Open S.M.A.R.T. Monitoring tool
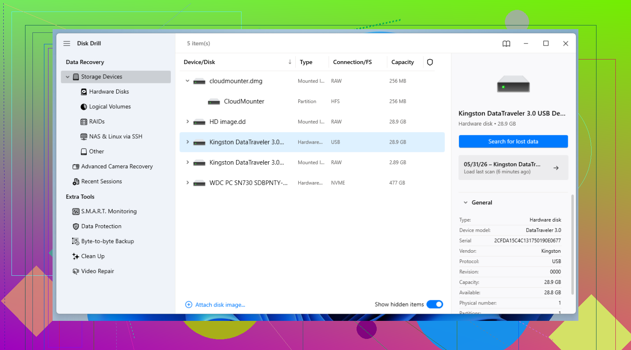This screenshot has height=350, width=631. click(x=109, y=212)
